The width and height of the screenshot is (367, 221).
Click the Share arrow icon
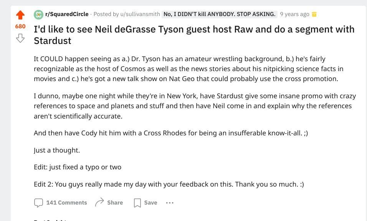tap(100, 203)
